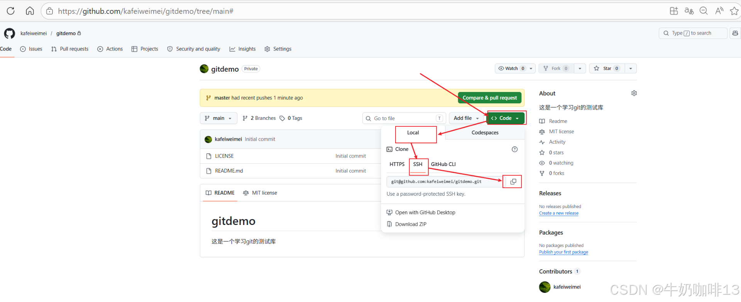
Task: Click Create a new release link
Action: click(x=559, y=213)
